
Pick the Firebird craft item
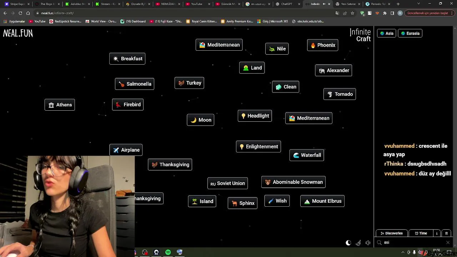pyautogui.click(x=128, y=105)
